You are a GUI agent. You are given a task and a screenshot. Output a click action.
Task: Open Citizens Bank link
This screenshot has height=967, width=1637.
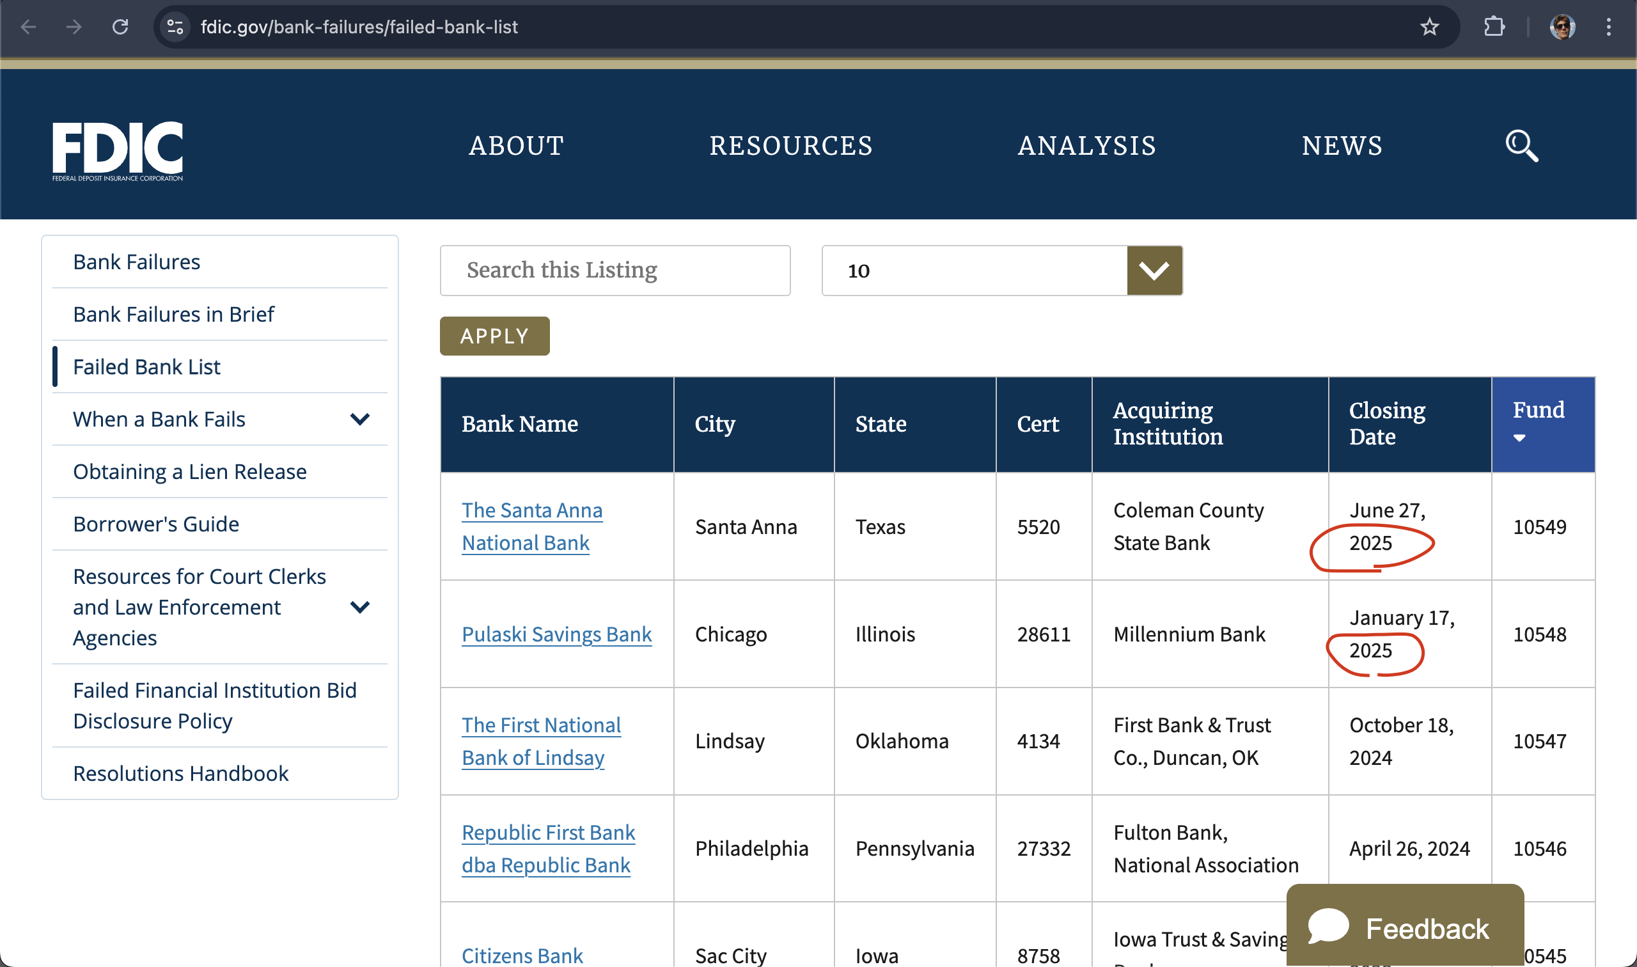pos(522,956)
